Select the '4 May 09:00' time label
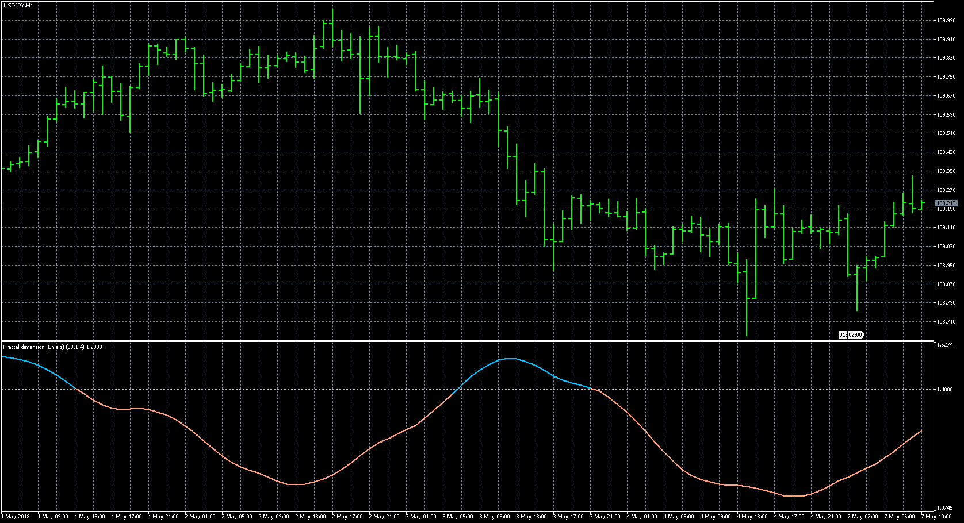This screenshot has width=964, height=523. [x=716, y=517]
